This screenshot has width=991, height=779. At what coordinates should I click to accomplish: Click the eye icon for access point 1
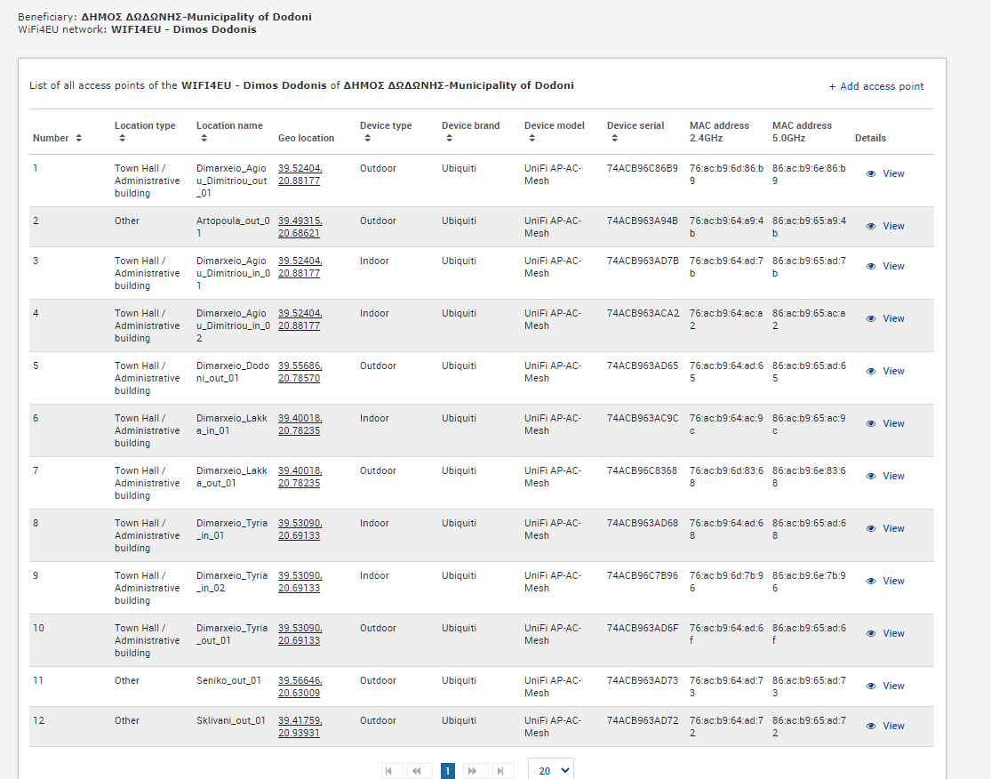(x=870, y=174)
